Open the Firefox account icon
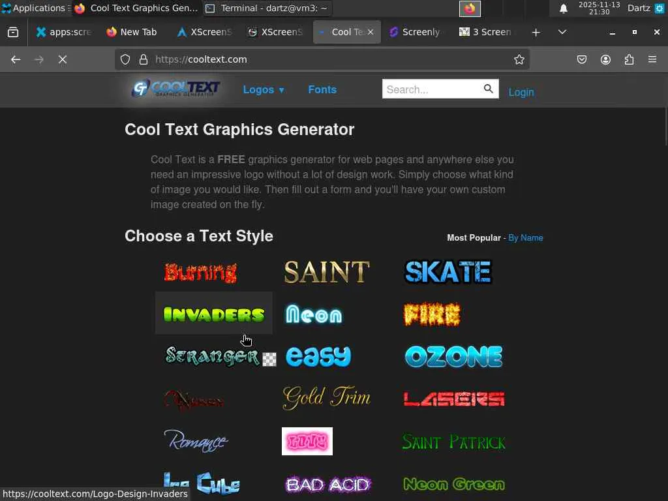The height and width of the screenshot is (501, 668). [605, 59]
